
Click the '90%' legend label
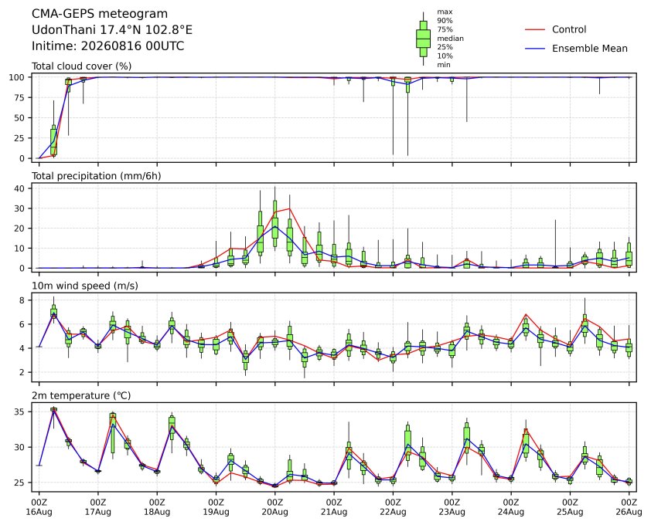coord(445,20)
